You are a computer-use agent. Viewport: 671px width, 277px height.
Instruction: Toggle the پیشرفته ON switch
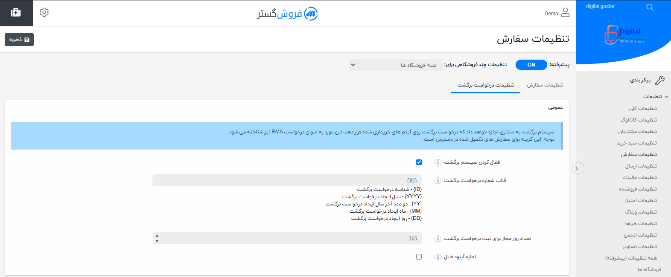531,65
